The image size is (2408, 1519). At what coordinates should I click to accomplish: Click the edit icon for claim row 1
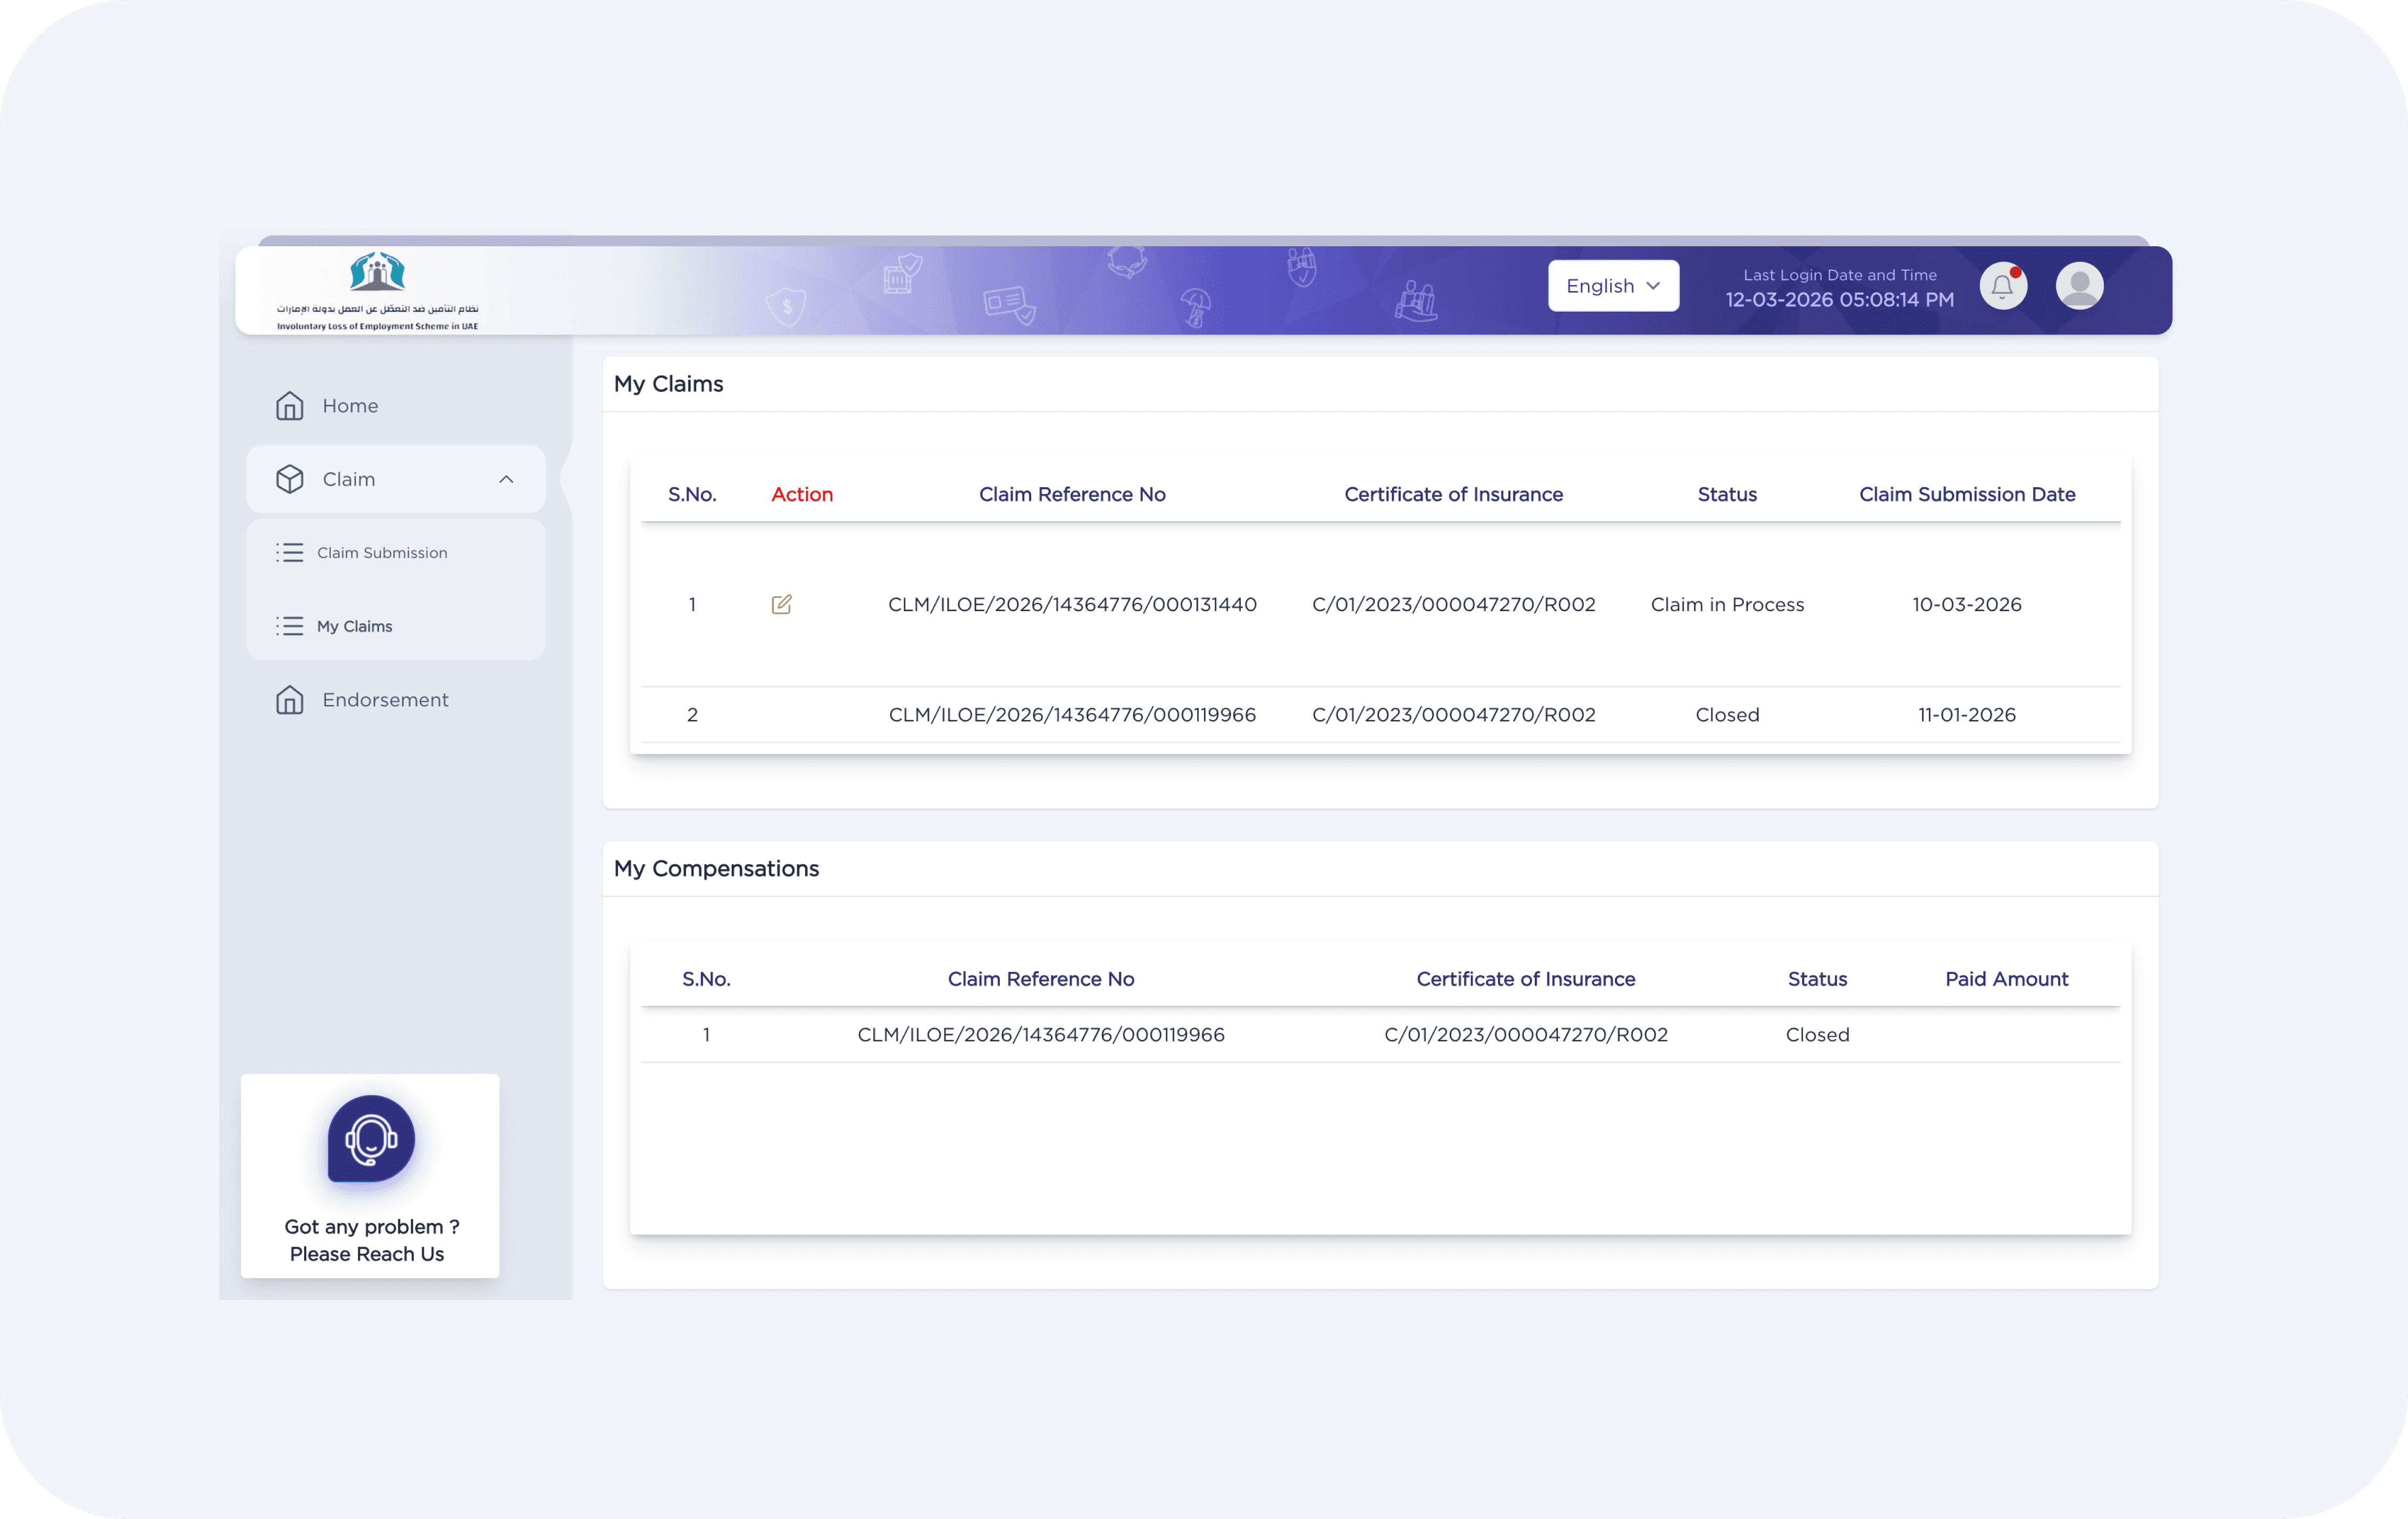point(781,604)
